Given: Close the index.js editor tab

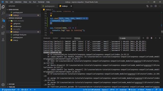Looking at the screenshot, I should (71, 6).
